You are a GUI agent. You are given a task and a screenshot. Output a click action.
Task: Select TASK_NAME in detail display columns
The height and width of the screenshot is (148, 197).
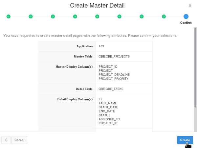click(108, 103)
